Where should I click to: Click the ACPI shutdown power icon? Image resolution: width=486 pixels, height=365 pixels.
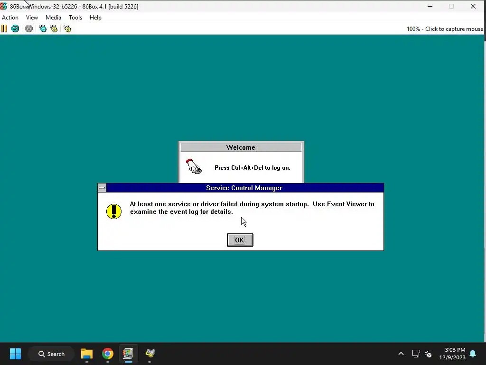(x=29, y=29)
